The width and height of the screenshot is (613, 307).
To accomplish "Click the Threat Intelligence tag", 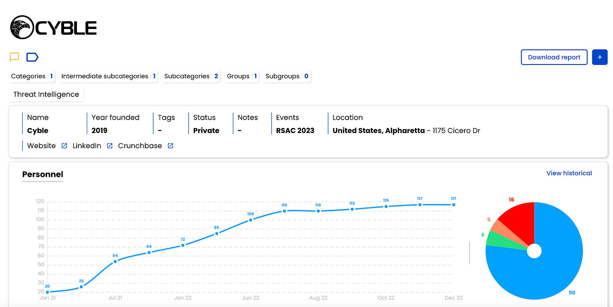I will 46,94.
